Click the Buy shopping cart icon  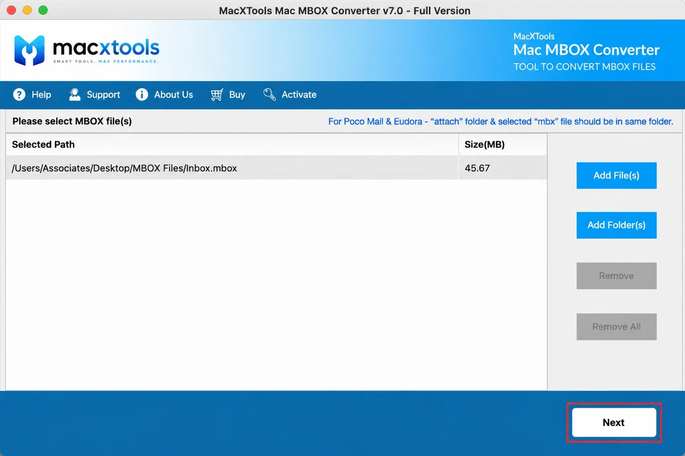217,94
